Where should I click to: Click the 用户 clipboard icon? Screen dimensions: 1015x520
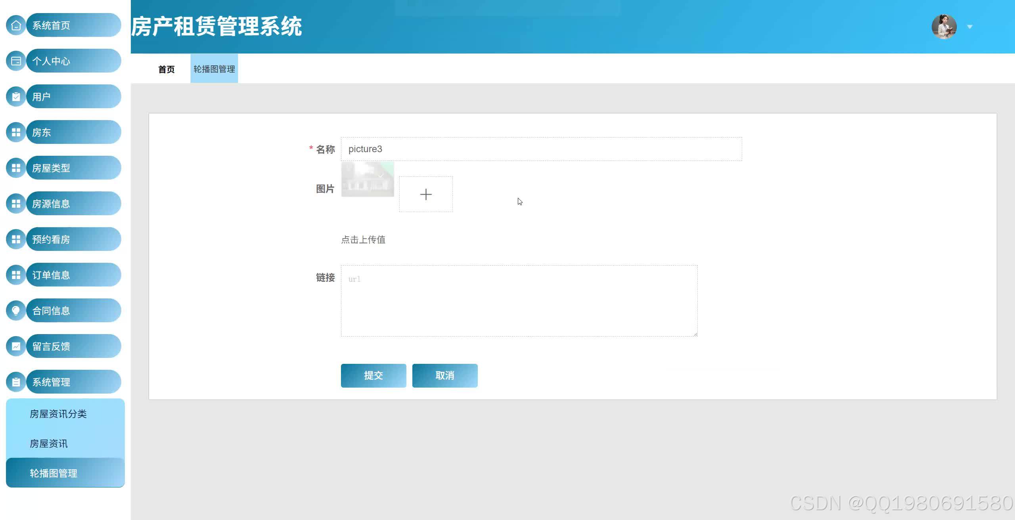point(15,96)
